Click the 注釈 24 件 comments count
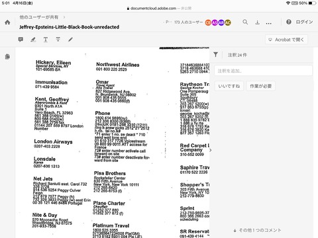 pos(237,55)
